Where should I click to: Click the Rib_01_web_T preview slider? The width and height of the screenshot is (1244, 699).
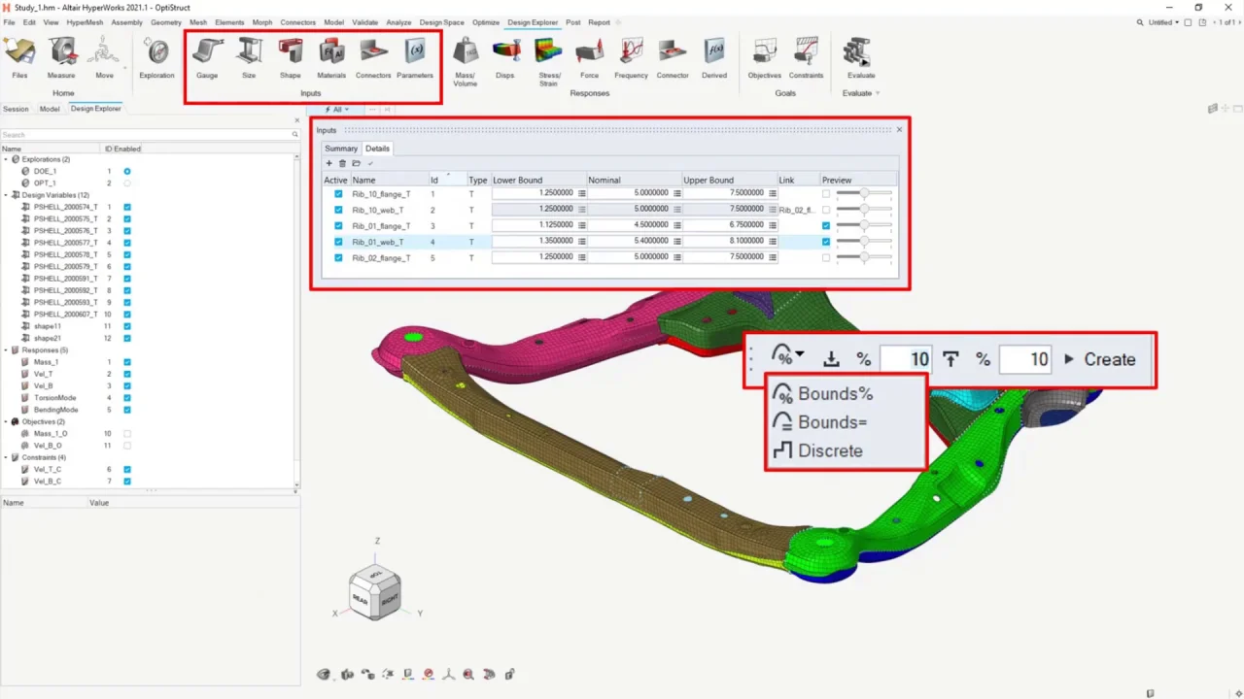[864, 242]
